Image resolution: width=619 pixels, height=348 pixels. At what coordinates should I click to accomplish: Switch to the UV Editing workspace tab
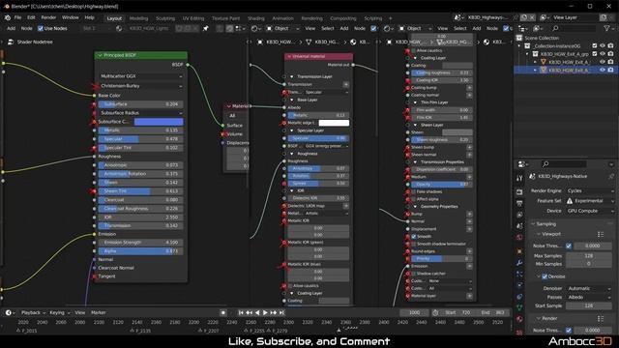click(x=193, y=18)
